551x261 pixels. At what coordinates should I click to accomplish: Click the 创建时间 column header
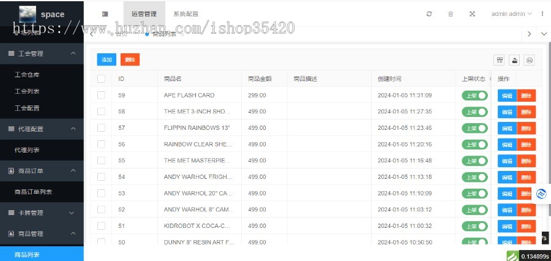[389, 79]
